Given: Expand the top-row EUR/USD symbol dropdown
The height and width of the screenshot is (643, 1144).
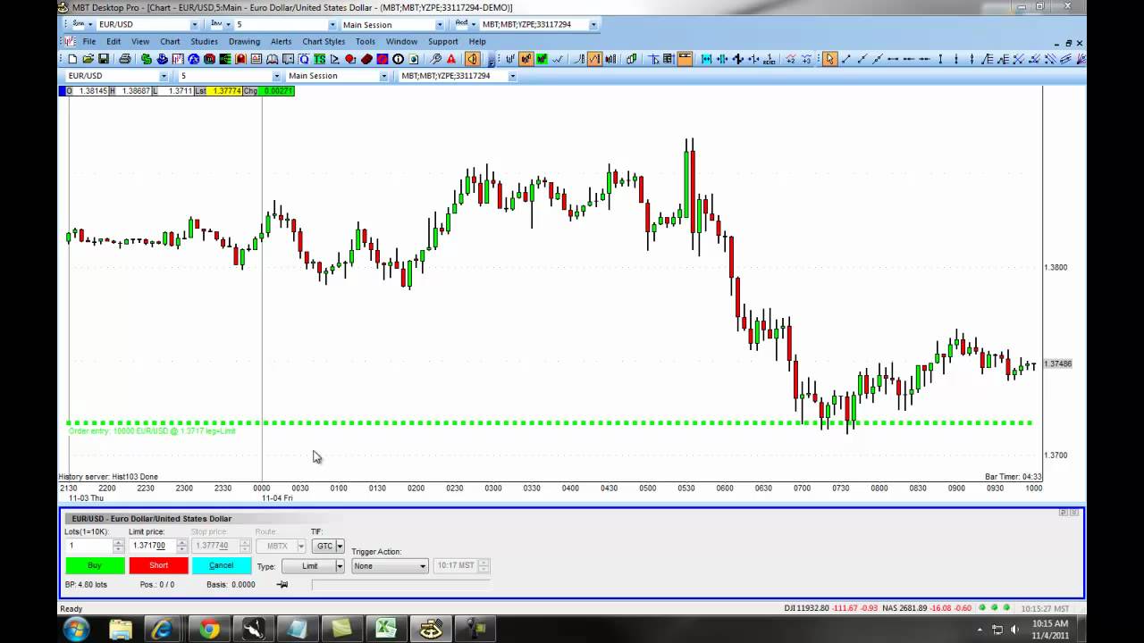Looking at the screenshot, I should [x=195, y=25].
